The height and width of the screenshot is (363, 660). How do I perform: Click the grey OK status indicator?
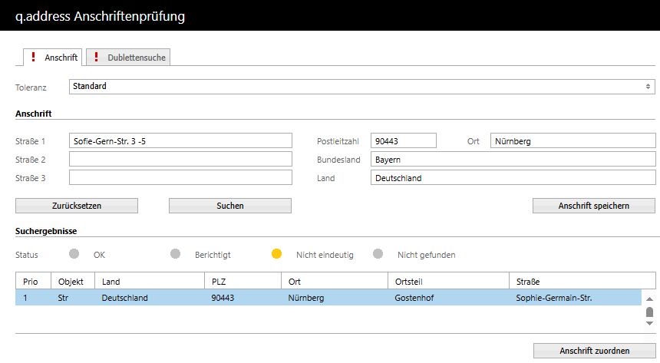click(x=74, y=254)
